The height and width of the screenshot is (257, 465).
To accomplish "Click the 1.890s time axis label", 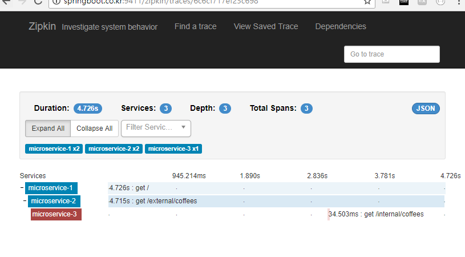I will [250, 176].
